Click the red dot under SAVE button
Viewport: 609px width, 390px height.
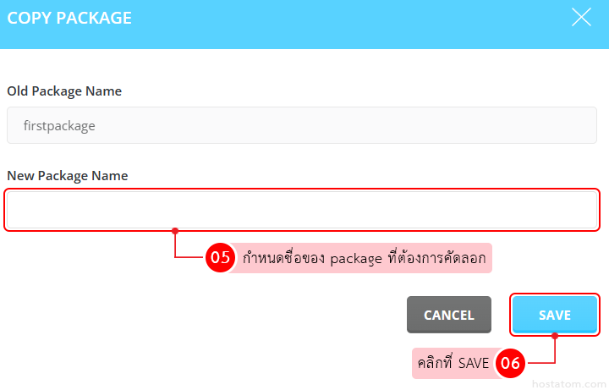pos(555,336)
